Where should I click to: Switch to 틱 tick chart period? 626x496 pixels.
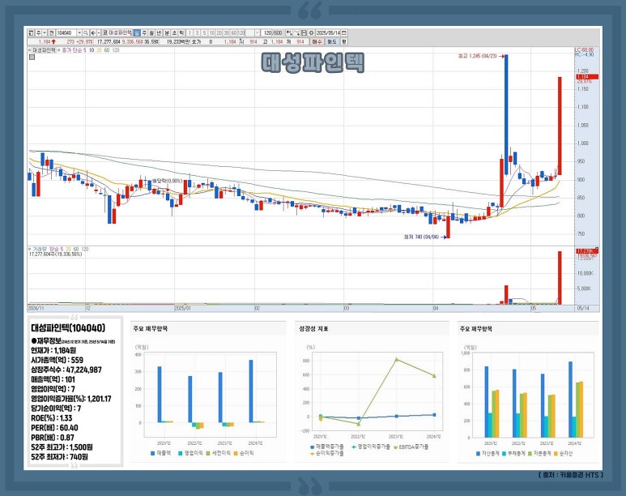coord(181,32)
